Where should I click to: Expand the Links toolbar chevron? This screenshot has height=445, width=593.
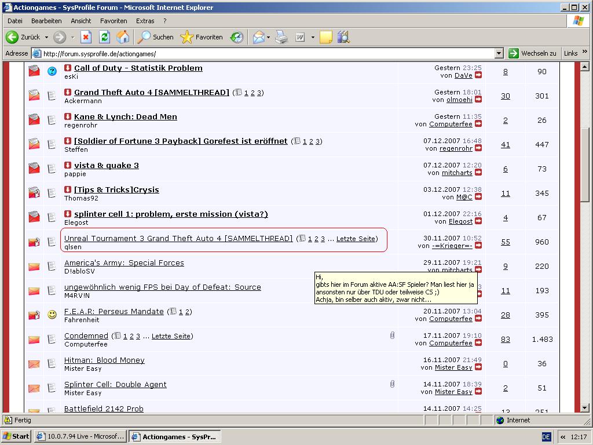tap(585, 52)
